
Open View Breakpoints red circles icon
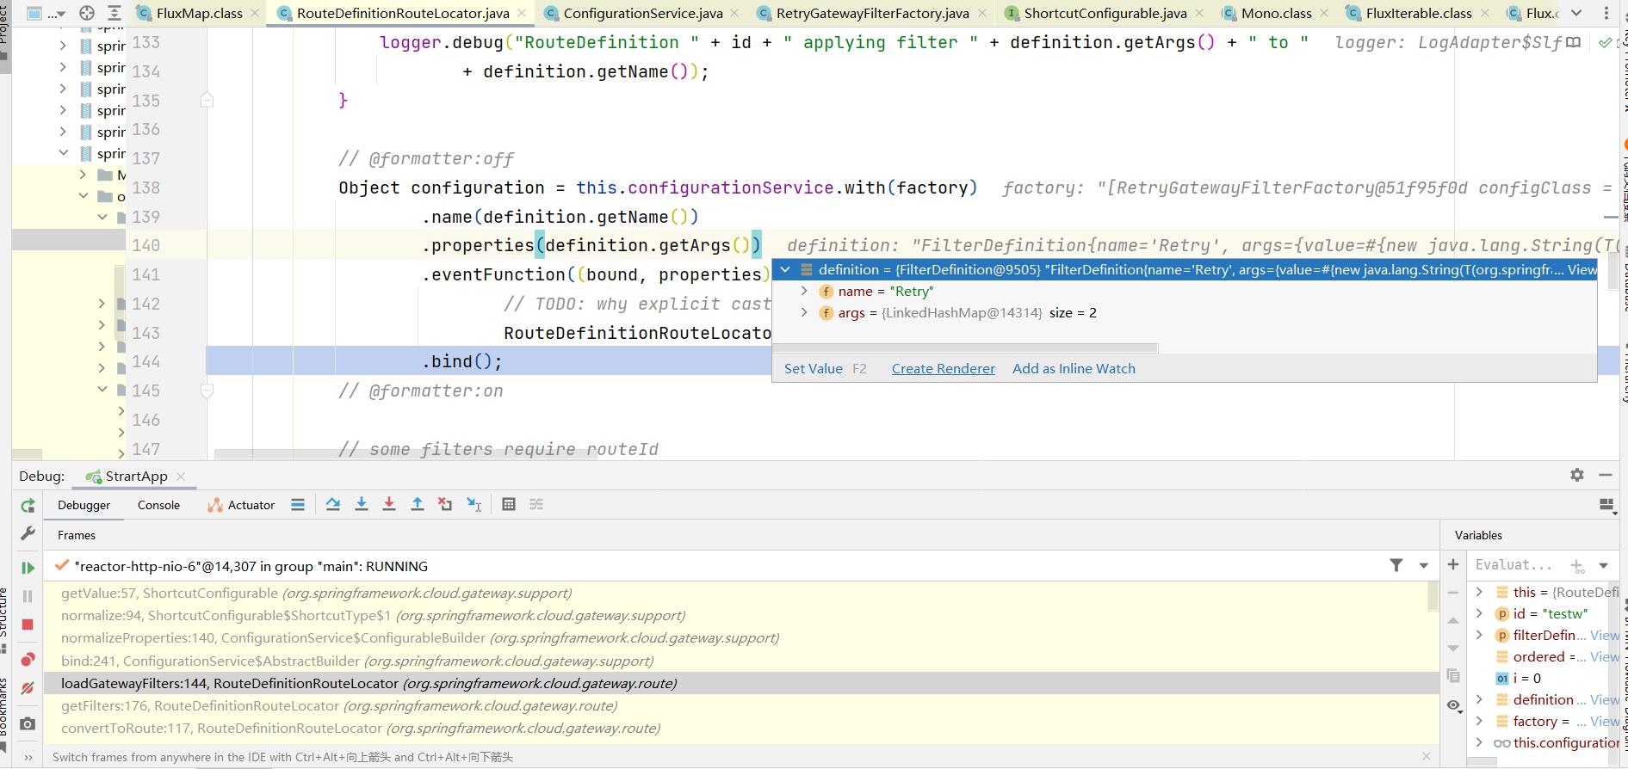point(28,660)
